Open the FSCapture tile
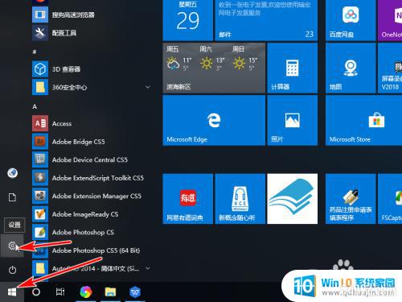 coord(390,199)
